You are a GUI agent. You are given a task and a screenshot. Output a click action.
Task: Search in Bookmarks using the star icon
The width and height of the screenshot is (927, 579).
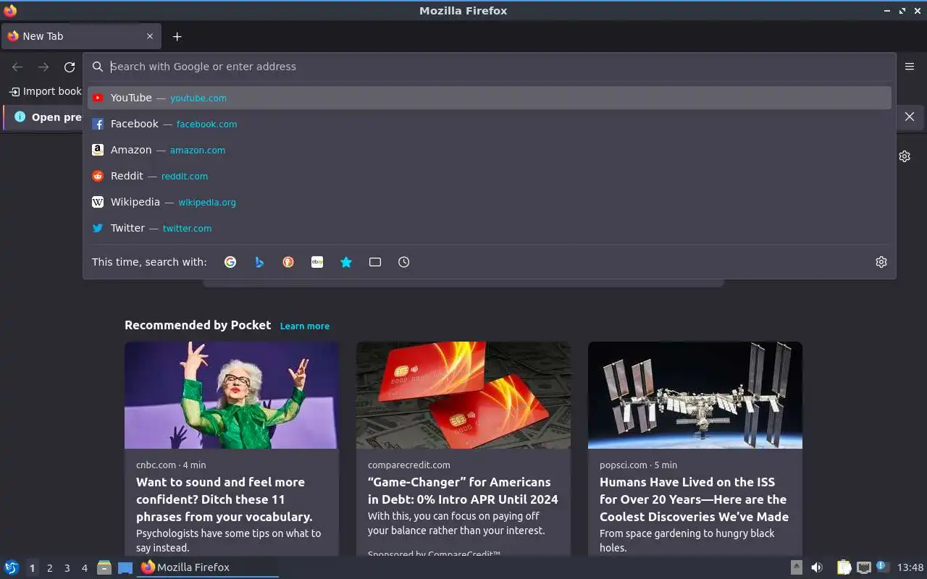coord(346,262)
